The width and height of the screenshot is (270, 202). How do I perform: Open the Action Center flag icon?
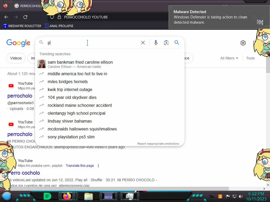(x=228, y=196)
